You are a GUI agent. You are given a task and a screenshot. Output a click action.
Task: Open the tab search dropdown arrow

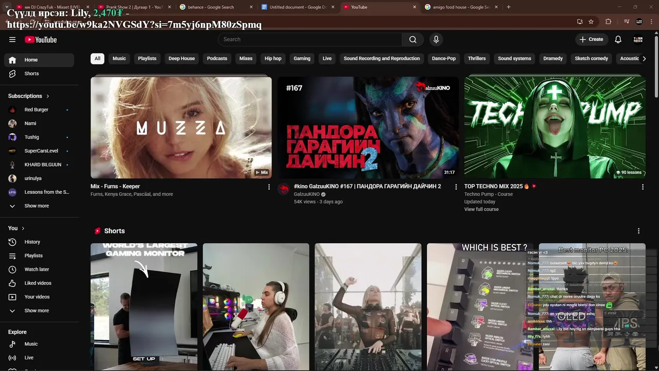[x=7, y=7]
